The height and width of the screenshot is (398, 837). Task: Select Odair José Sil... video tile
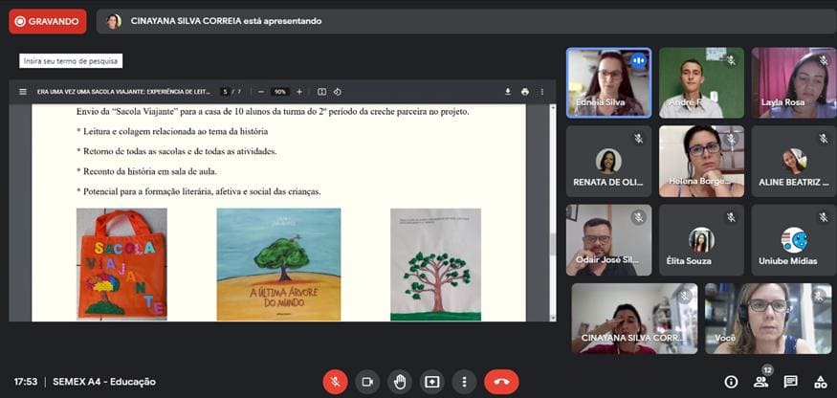[x=608, y=240]
